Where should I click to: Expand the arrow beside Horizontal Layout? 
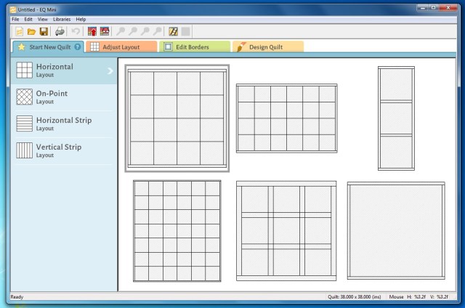coord(110,70)
